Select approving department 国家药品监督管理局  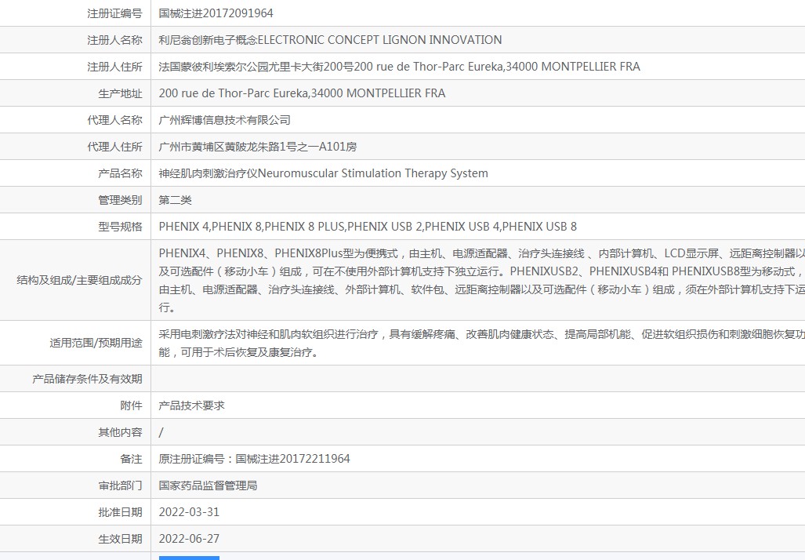pos(208,486)
